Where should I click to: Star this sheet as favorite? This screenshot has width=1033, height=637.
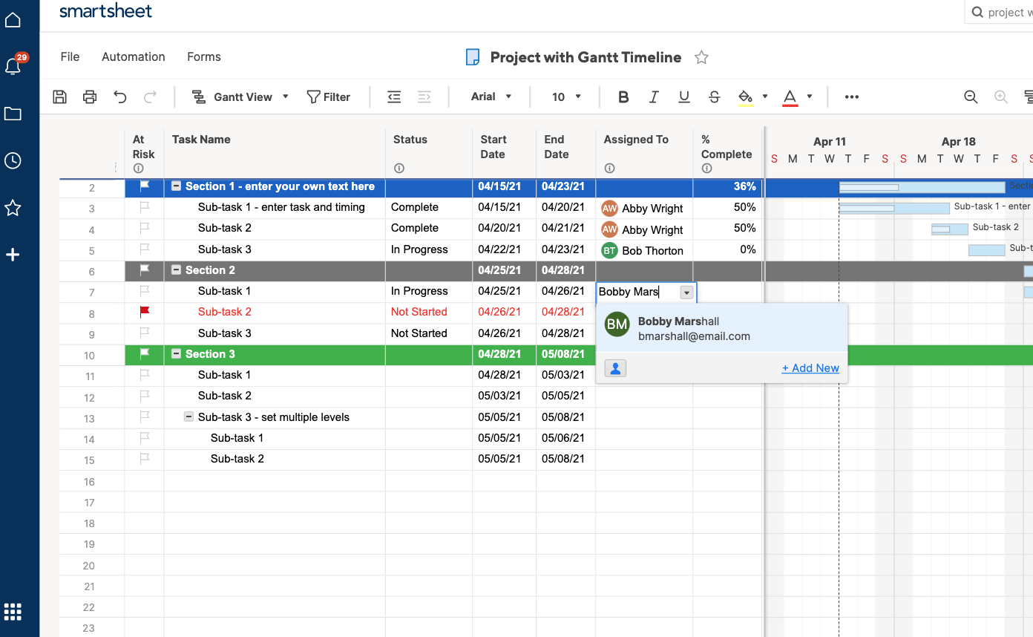[x=701, y=57]
